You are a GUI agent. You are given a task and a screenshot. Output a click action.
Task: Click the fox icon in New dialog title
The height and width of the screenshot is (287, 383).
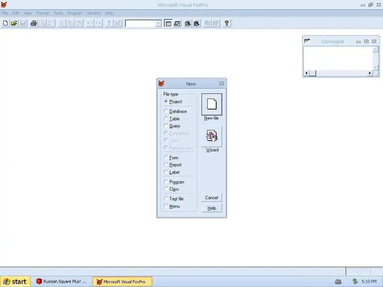coord(161,83)
